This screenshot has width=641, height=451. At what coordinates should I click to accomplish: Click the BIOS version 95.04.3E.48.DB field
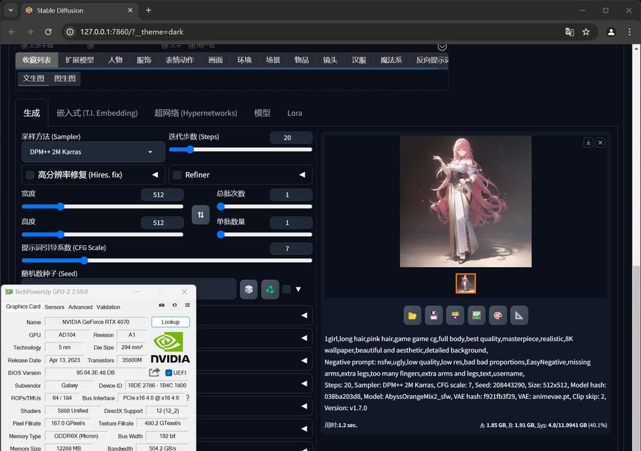(96, 373)
